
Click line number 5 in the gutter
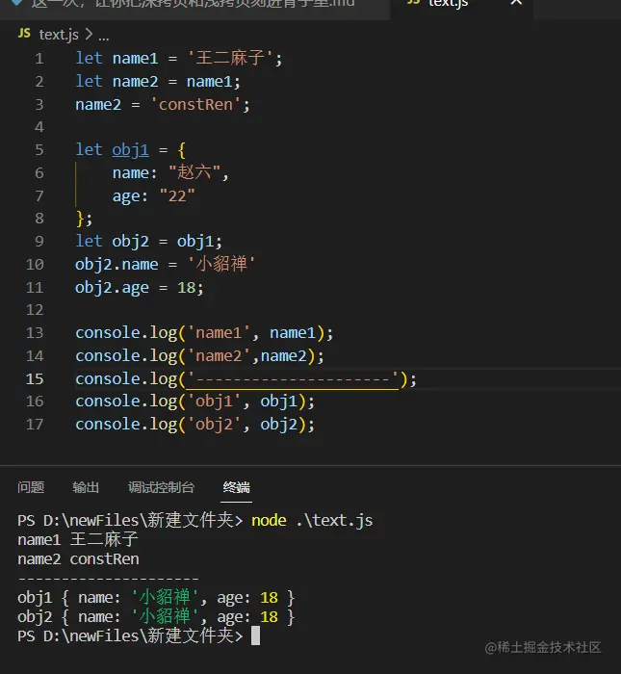[x=39, y=150]
